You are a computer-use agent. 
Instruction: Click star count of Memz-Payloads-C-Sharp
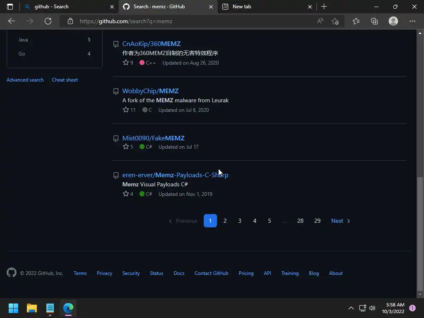coord(128,194)
